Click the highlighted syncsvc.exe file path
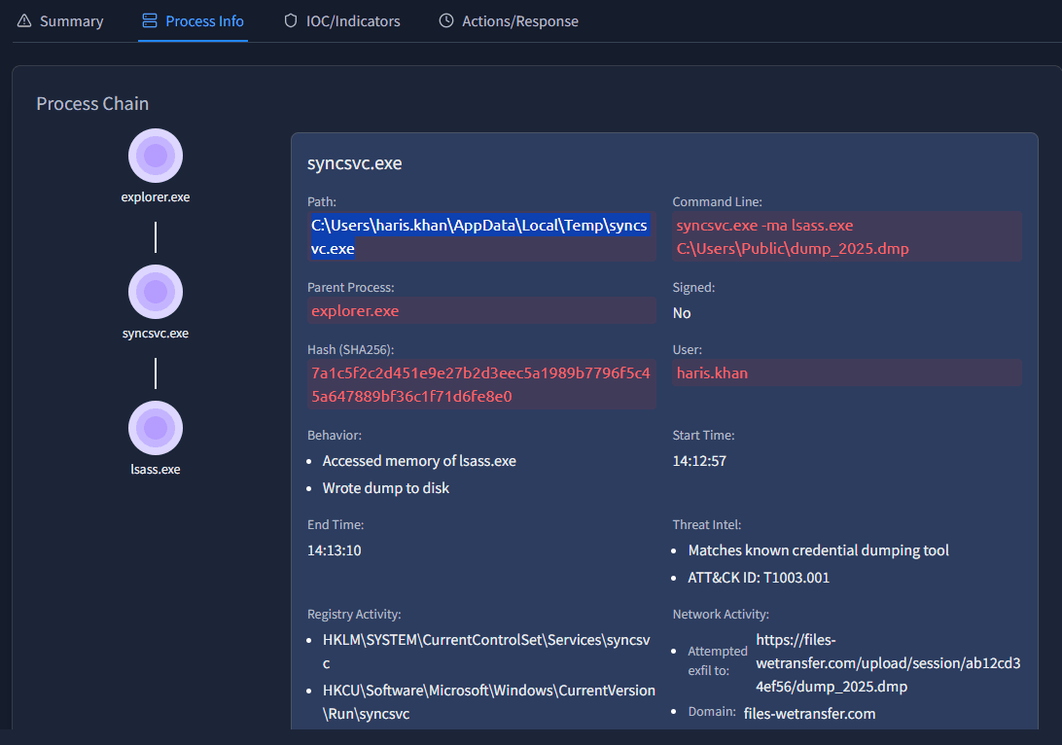The width and height of the screenshot is (1062, 745). click(478, 236)
